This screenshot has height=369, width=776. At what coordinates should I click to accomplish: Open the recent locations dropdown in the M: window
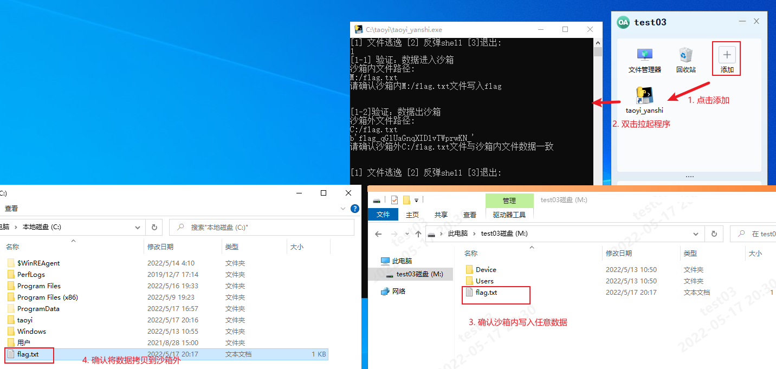click(x=406, y=234)
